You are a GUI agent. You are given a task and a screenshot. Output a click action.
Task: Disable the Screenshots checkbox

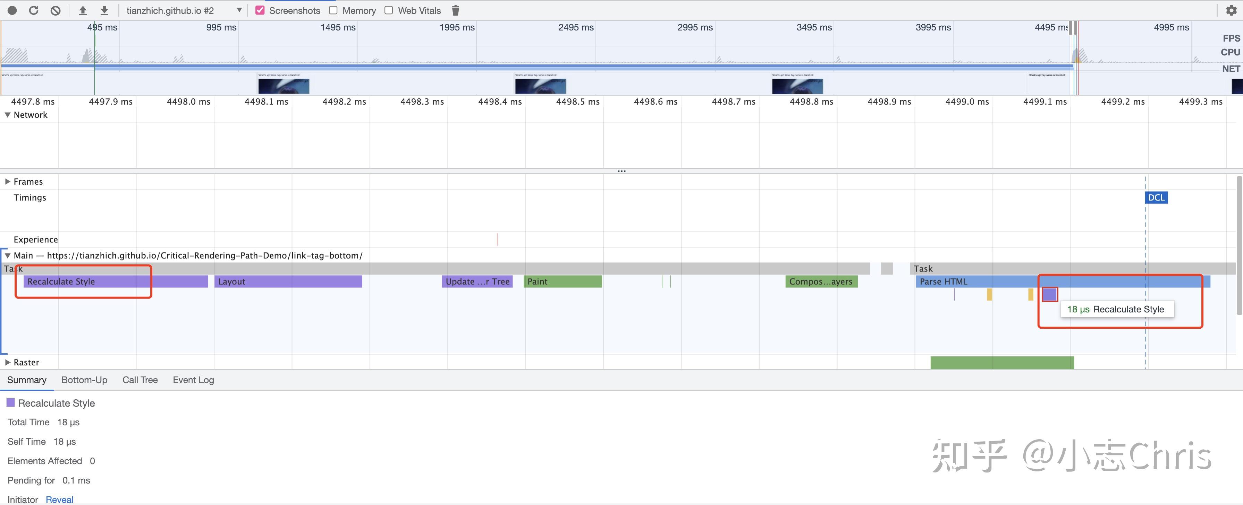click(260, 11)
